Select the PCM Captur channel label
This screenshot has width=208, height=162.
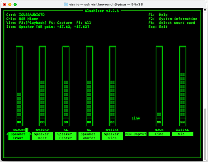coord(136,134)
